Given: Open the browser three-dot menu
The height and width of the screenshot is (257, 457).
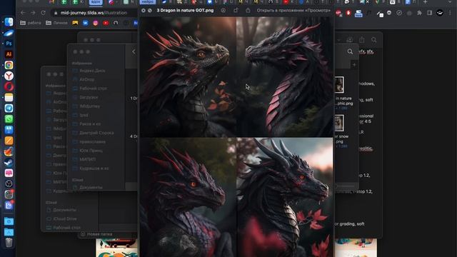Looking at the screenshot, I should point(450,13).
